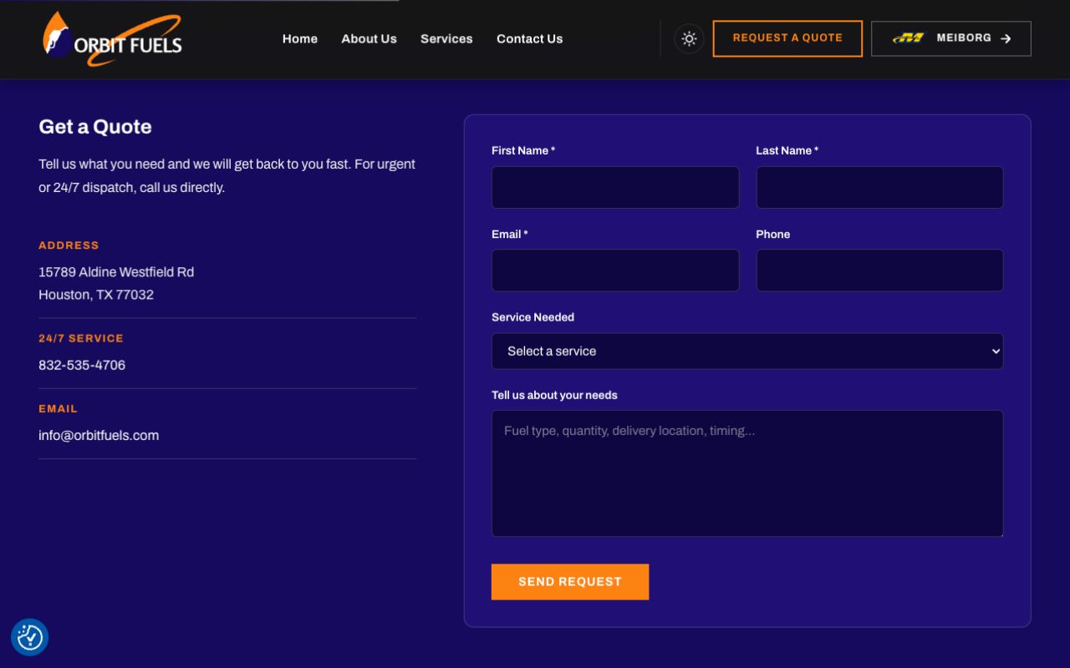Open the cookie consent badge icon
This screenshot has height=668, width=1070.
pyautogui.click(x=29, y=637)
